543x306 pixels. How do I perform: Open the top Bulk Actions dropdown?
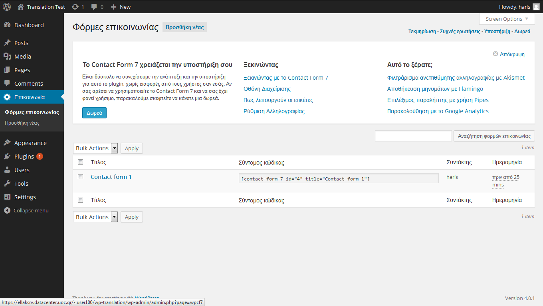click(x=95, y=148)
